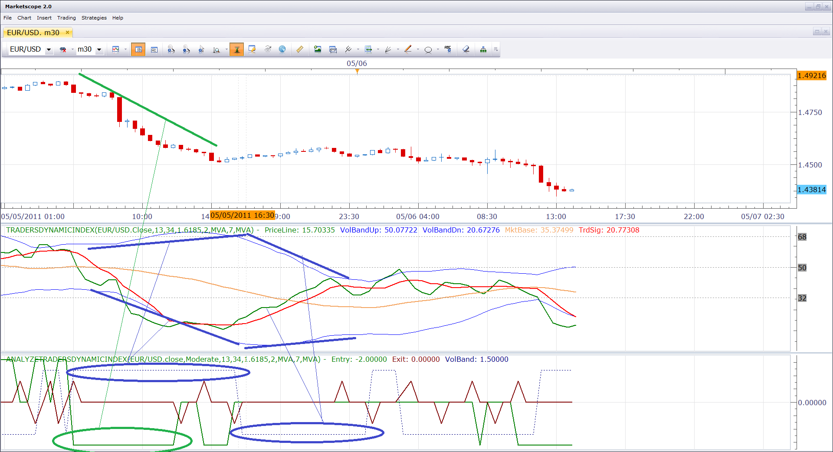Click the 1.43814 current price label
Screen dimensions: 833x452
click(812, 190)
